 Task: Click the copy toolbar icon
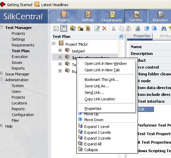[121, 28]
